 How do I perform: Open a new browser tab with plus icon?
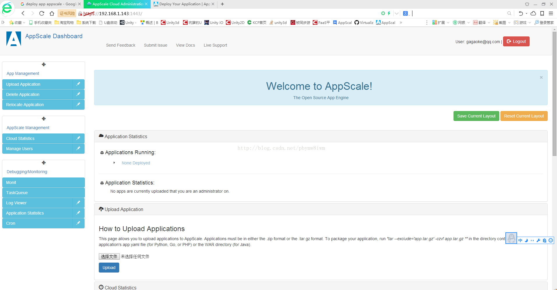click(x=222, y=4)
